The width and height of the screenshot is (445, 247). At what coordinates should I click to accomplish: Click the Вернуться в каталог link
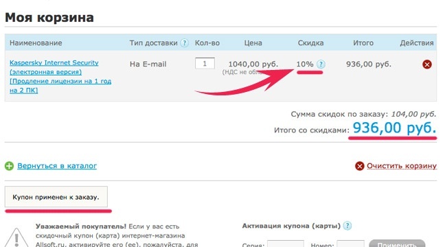pyautogui.click(x=57, y=165)
